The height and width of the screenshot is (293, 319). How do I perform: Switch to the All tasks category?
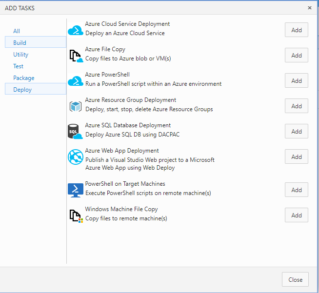point(17,31)
